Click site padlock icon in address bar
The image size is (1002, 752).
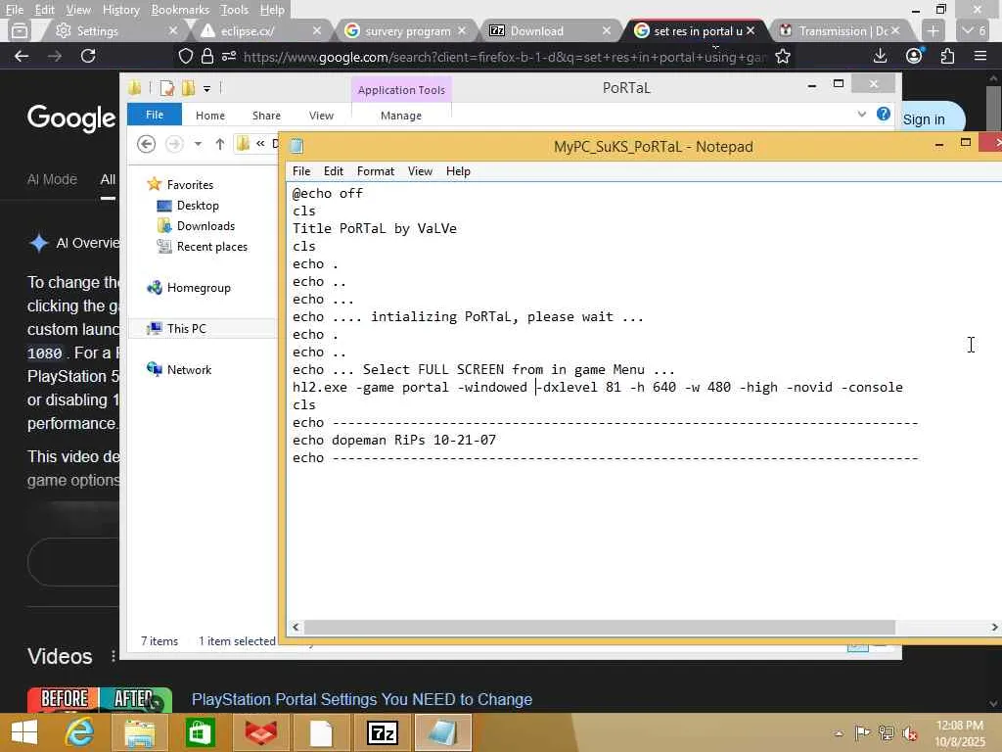[x=207, y=57]
